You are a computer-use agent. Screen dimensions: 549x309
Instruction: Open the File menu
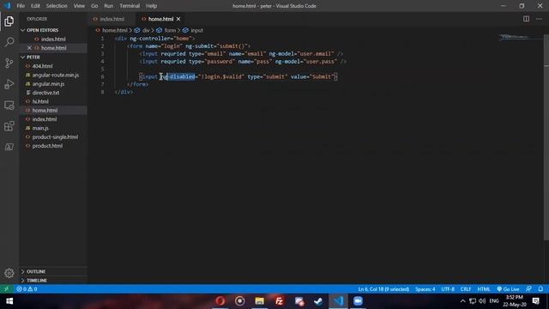pos(21,6)
